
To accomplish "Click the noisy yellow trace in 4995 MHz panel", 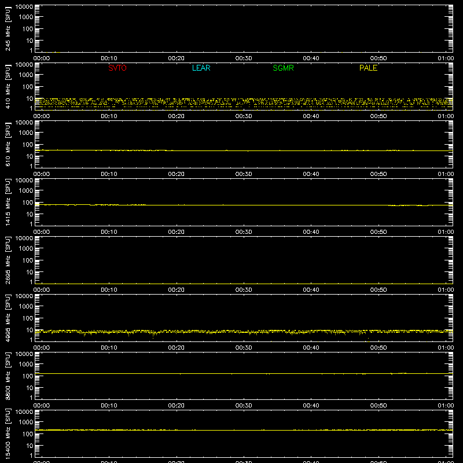I will (x=244, y=332).
